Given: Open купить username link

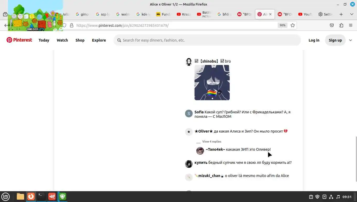Looking at the screenshot, I should [x=201, y=163].
